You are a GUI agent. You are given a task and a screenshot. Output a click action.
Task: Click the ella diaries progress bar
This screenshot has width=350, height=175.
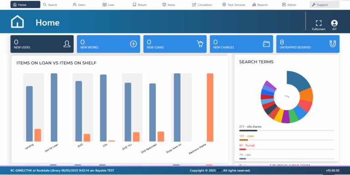(x=287, y=131)
